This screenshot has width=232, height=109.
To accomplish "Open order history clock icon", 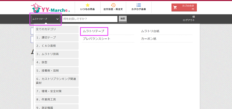I will point(113,5).
